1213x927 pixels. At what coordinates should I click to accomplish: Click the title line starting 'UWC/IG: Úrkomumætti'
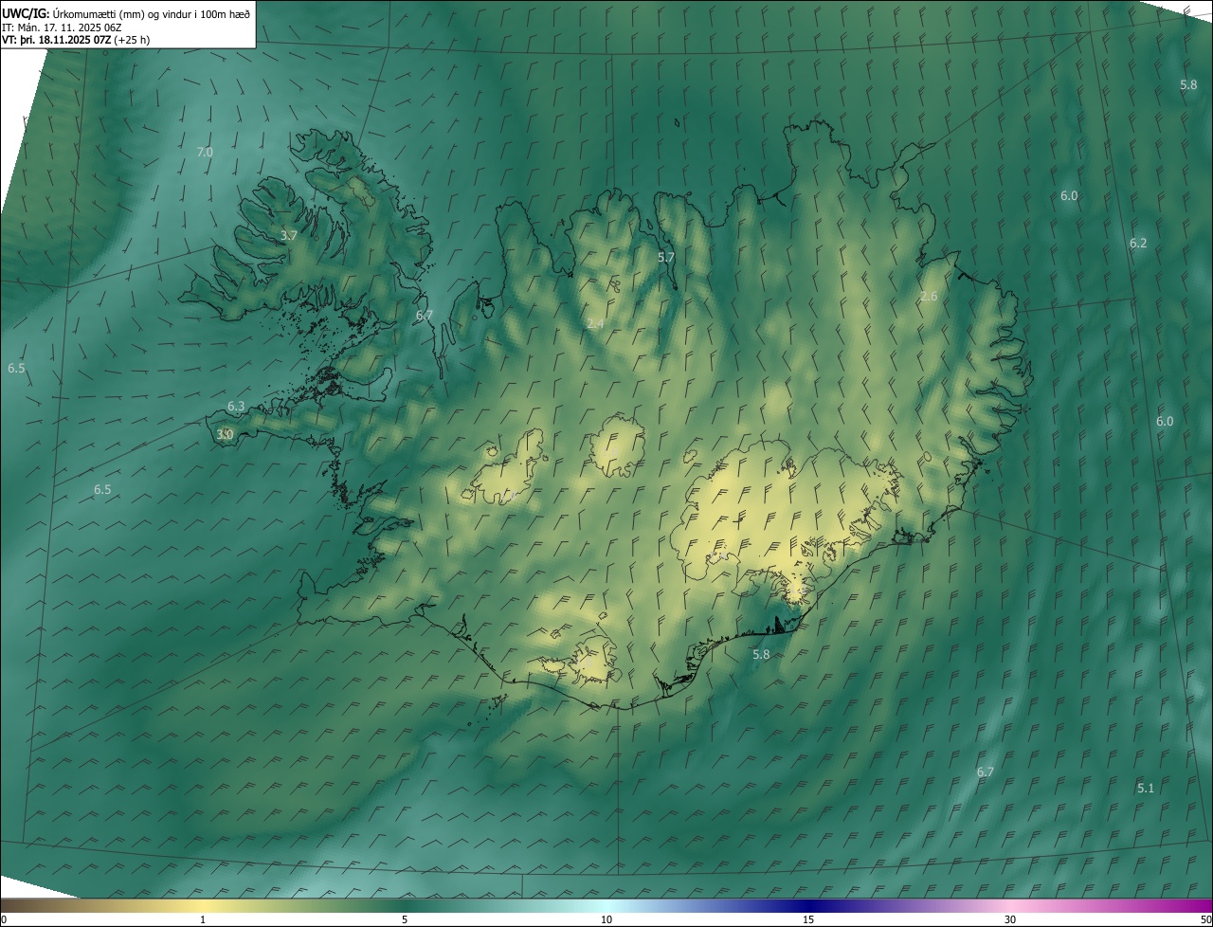(x=126, y=13)
